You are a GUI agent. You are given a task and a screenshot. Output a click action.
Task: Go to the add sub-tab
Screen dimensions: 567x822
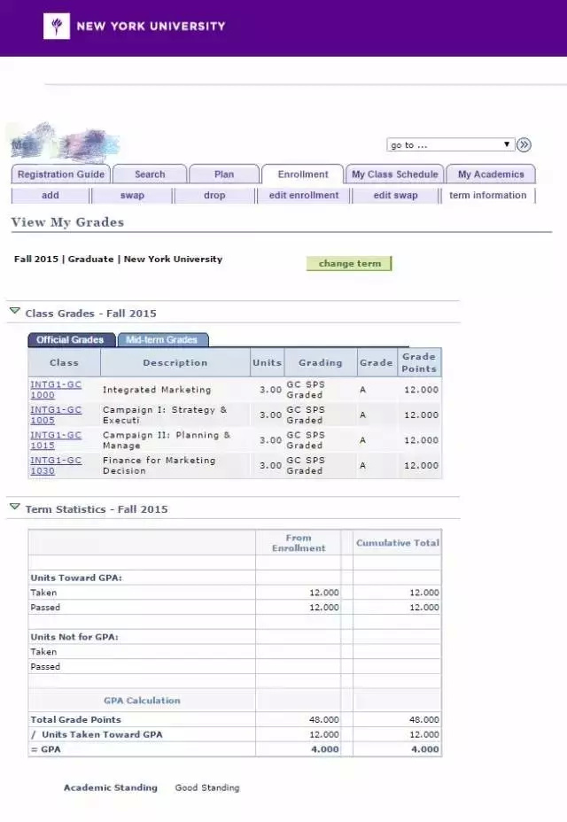[50, 195]
